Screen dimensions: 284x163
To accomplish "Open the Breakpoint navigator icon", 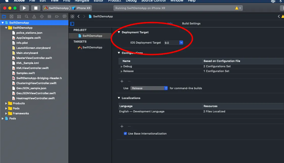I will [x=57, y=17].
